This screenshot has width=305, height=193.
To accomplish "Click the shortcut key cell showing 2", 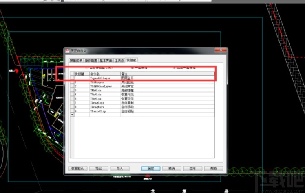I will [82, 86].
